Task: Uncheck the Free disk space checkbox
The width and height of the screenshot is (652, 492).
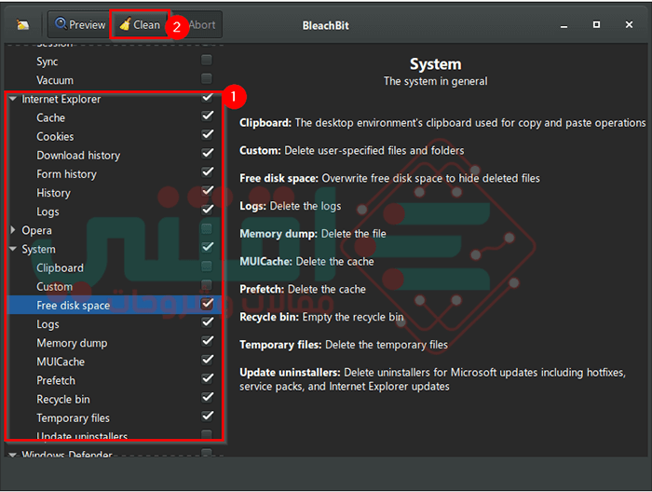Action: [x=207, y=304]
